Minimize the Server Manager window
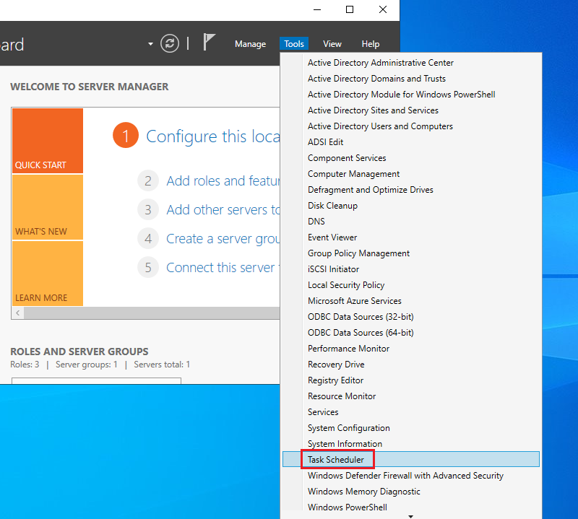The height and width of the screenshot is (519, 578). pyautogui.click(x=316, y=9)
